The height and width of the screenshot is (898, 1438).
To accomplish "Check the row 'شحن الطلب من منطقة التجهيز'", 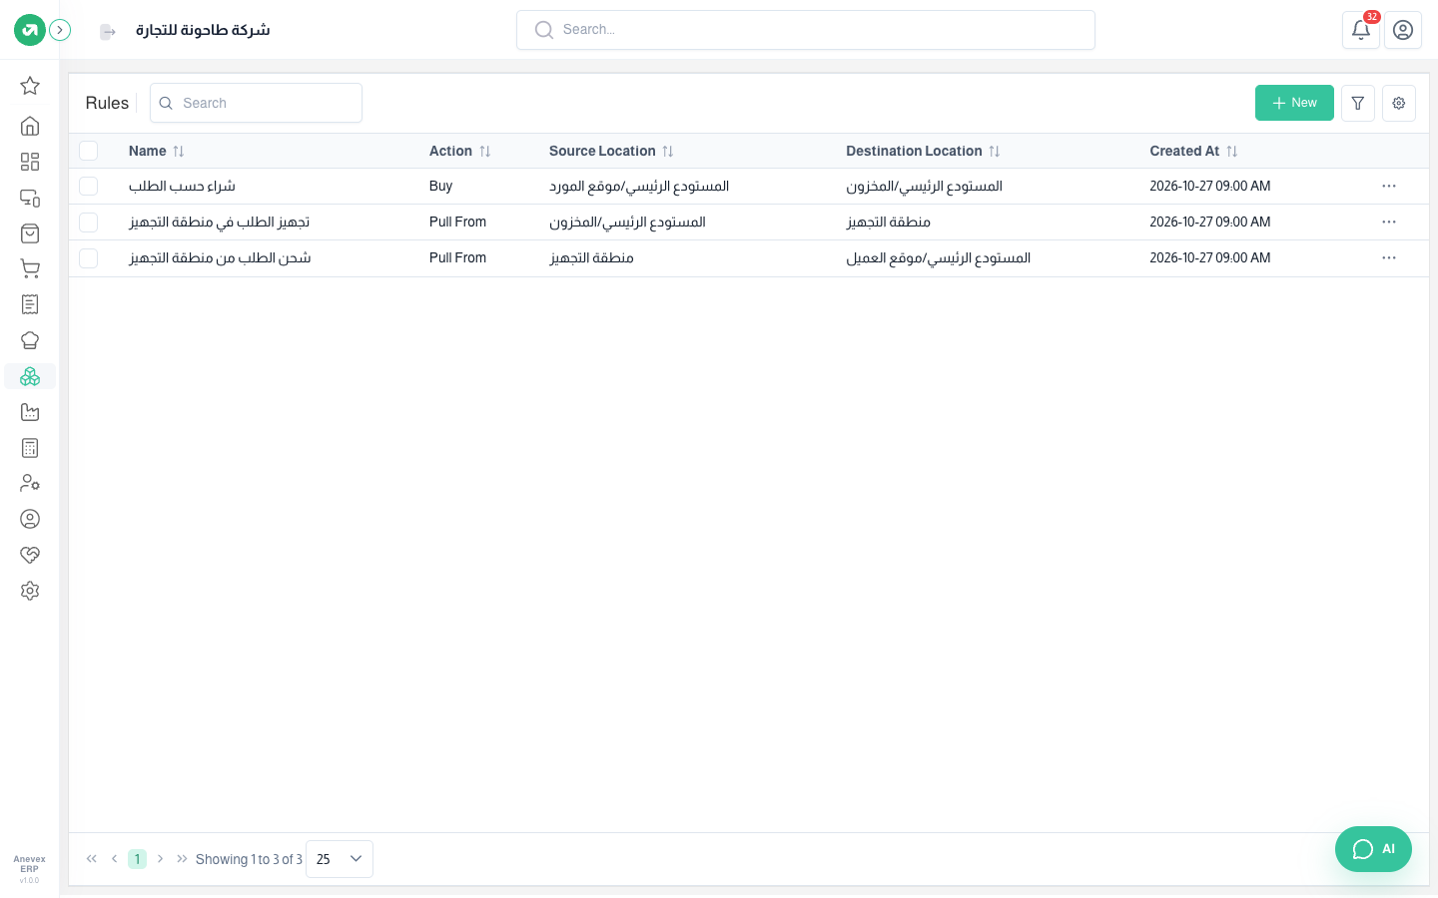I will [x=89, y=258].
